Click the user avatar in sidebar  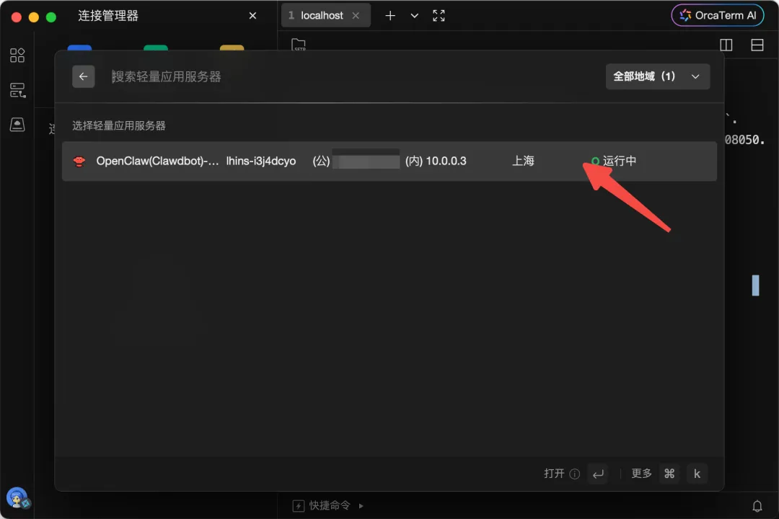point(17,497)
